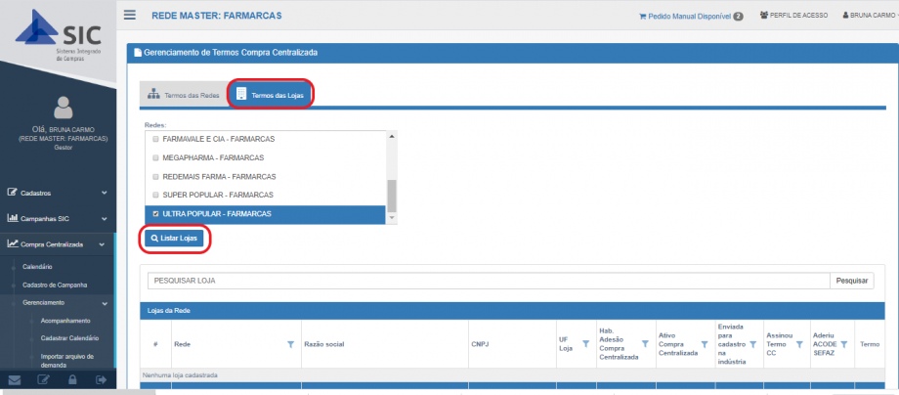Select the Termos das Lojas tab
Image resolution: width=899 pixels, height=395 pixels.
click(272, 95)
